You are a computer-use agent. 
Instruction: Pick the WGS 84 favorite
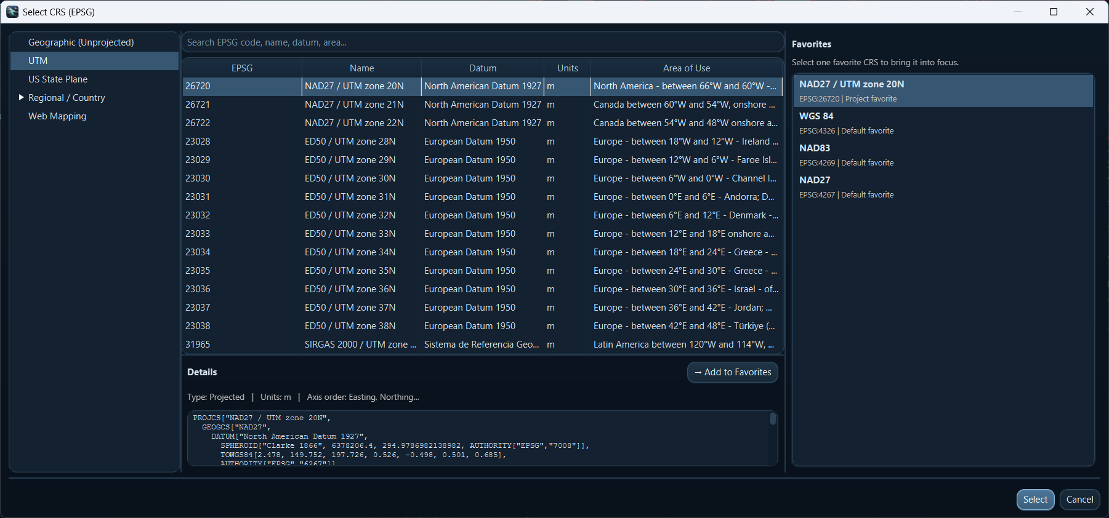[943, 123]
